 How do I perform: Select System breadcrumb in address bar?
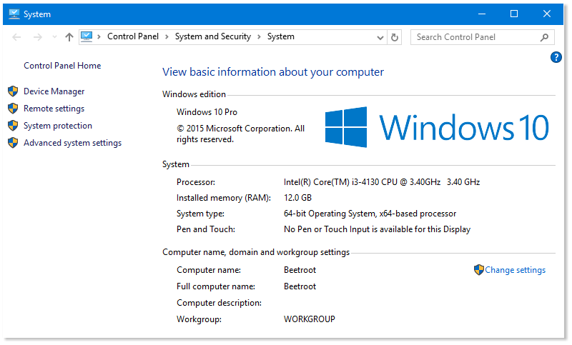[281, 37]
